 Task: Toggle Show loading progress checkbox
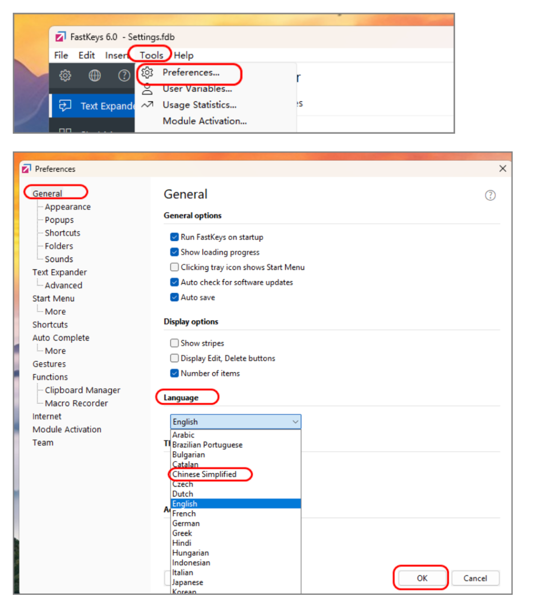point(174,252)
